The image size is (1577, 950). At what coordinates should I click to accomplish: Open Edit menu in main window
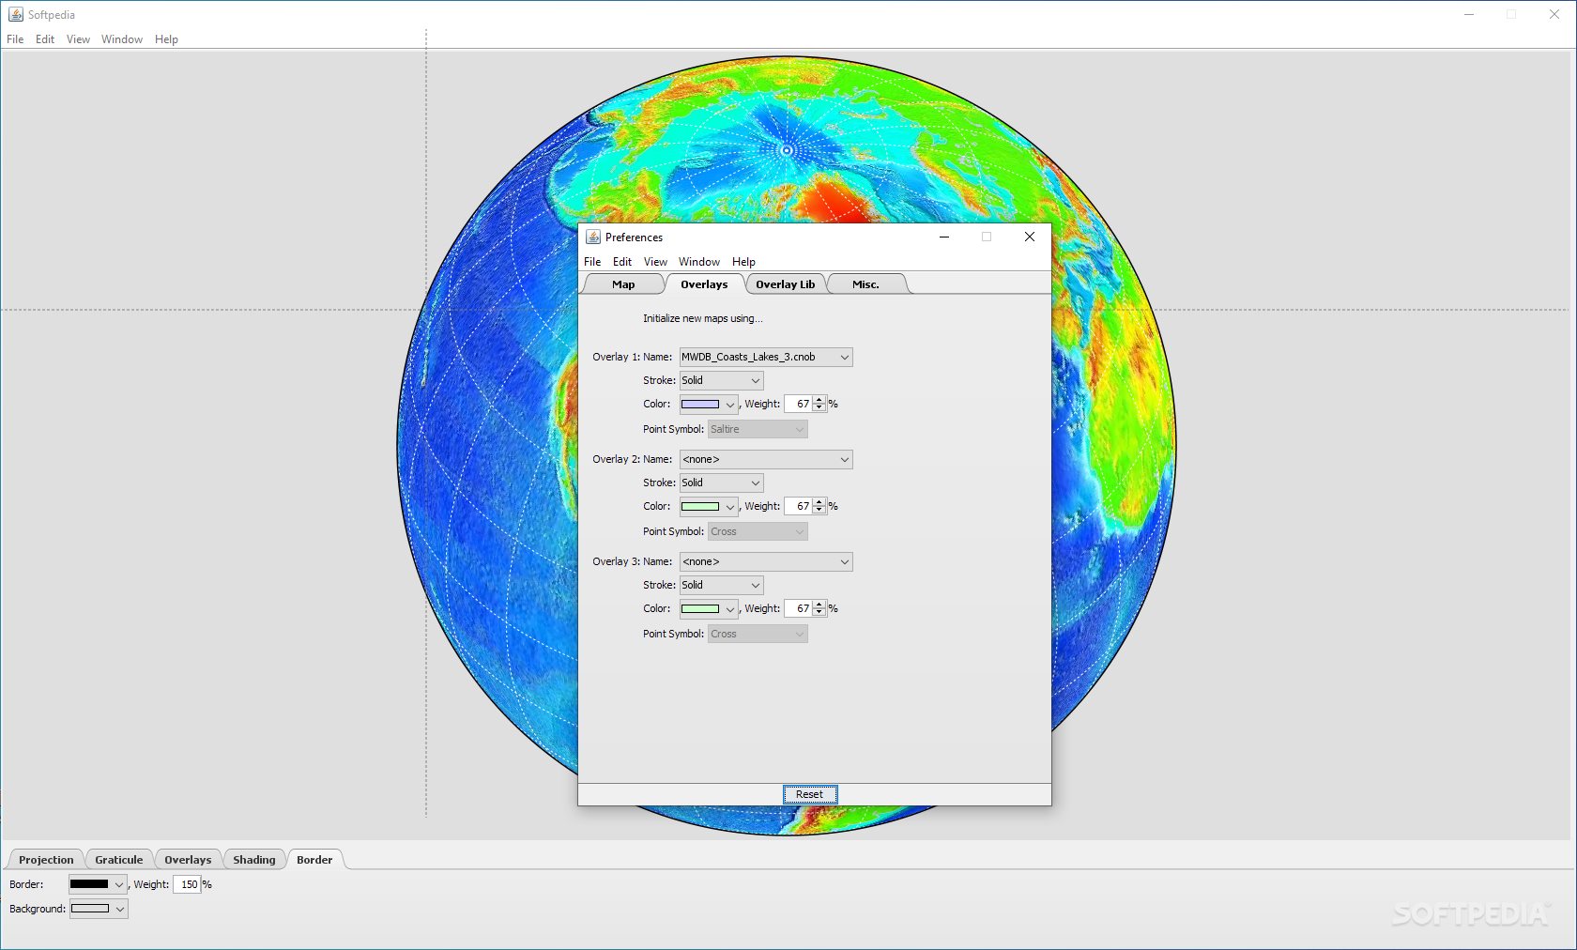[x=45, y=39]
